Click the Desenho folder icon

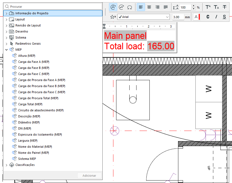pyautogui.click(x=12, y=31)
